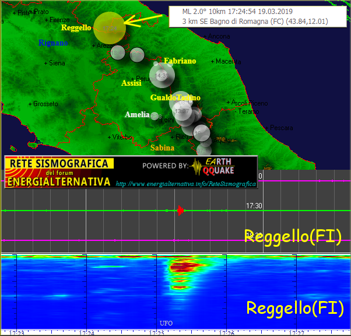This screenshot has width=351, height=336.
Task: Click the yellow 17:24 earthquake circle
Action: coord(110,28)
